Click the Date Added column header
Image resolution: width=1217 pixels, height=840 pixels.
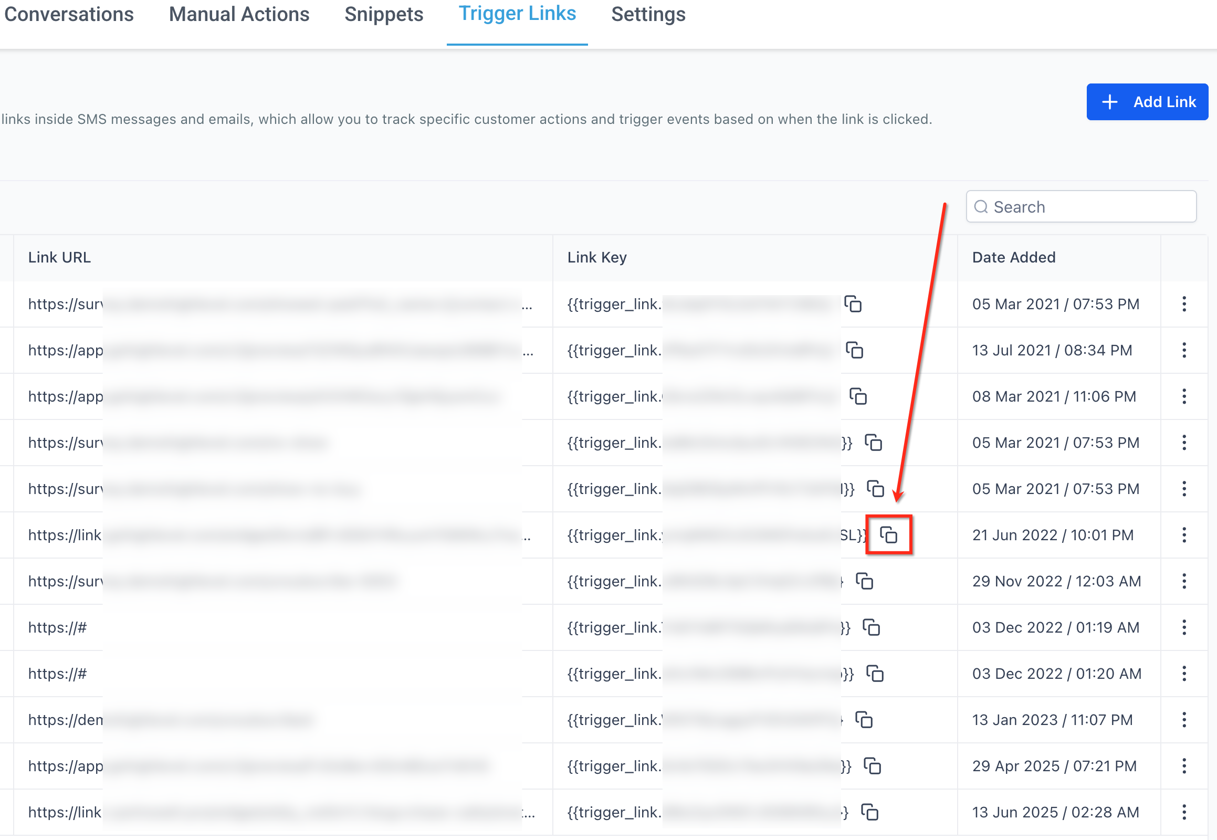pos(1013,257)
